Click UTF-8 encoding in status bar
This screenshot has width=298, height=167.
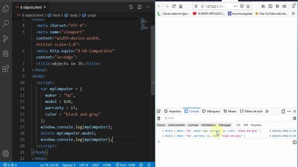click(84, 165)
